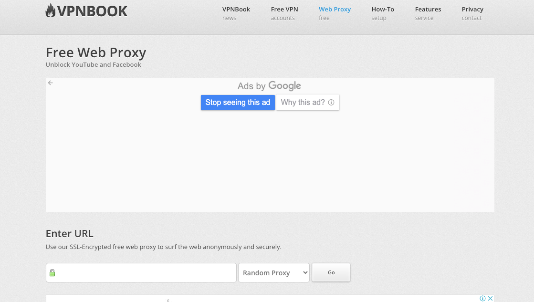Click the 'Enter URL' heading
The width and height of the screenshot is (534, 302).
(70, 234)
